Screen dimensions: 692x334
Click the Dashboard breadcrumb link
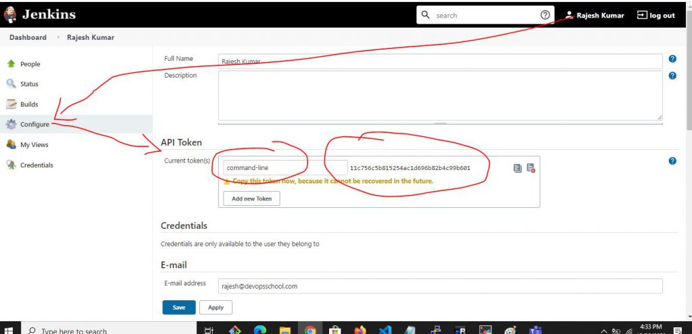28,37
